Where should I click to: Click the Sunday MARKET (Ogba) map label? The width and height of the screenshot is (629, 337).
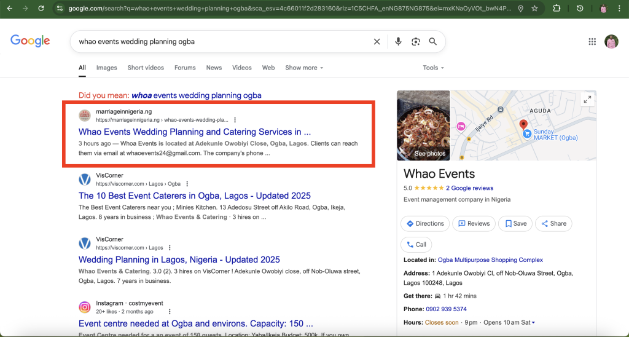(x=555, y=135)
